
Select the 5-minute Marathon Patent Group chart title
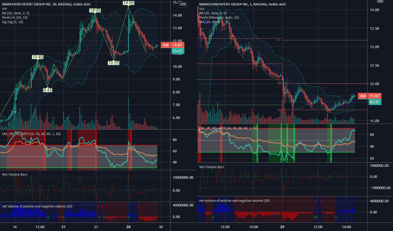(x=242, y=4)
